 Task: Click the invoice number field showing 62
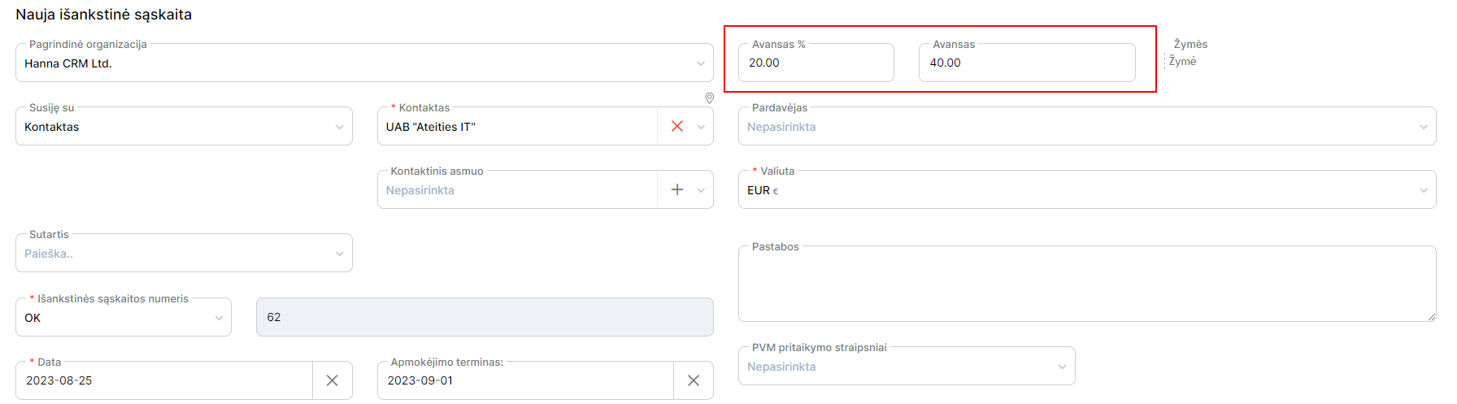485,317
